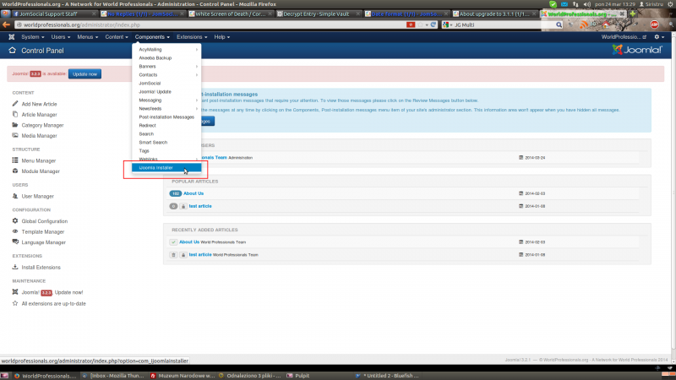Click the folder icon for Category Manager
Screen dimensions: 676x380
pos(15,125)
